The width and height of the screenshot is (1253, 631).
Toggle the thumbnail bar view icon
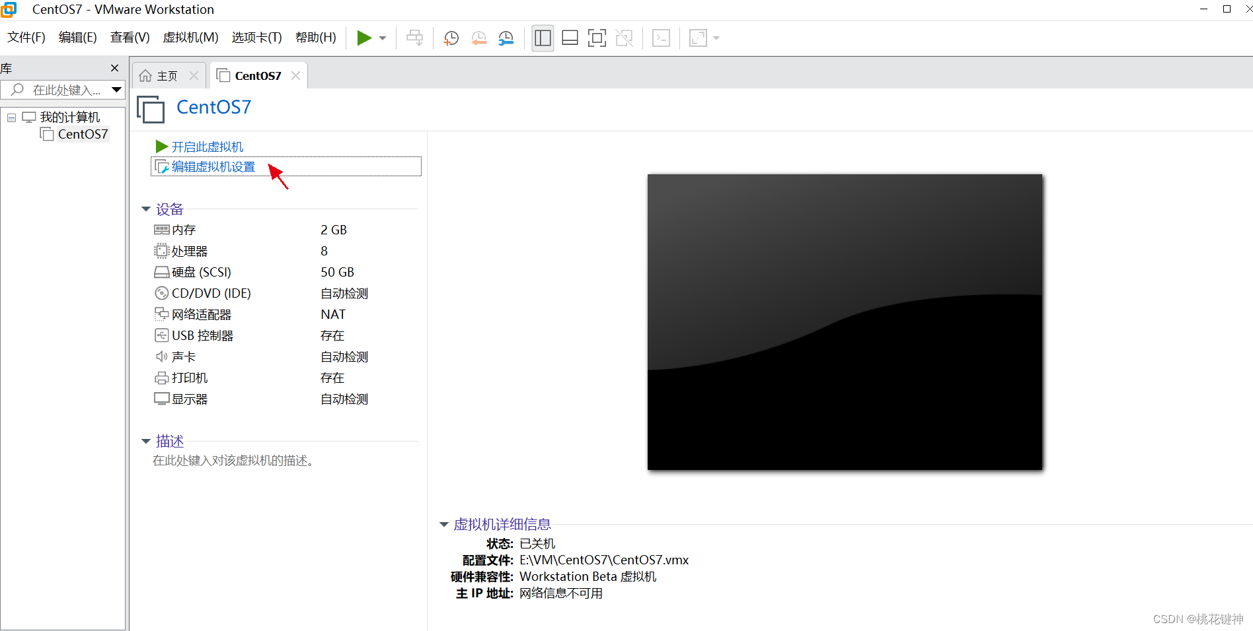tap(570, 38)
